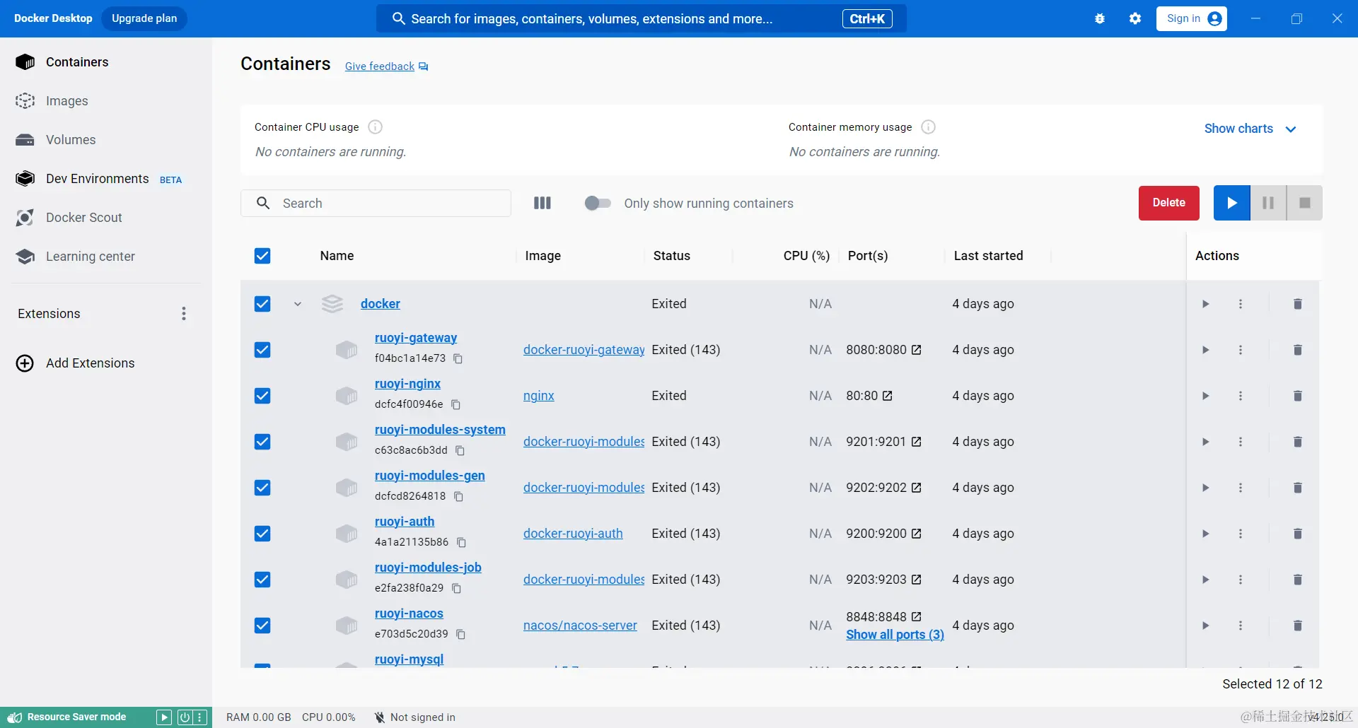Open memory usage info icon
The image size is (1358, 728).
click(929, 127)
